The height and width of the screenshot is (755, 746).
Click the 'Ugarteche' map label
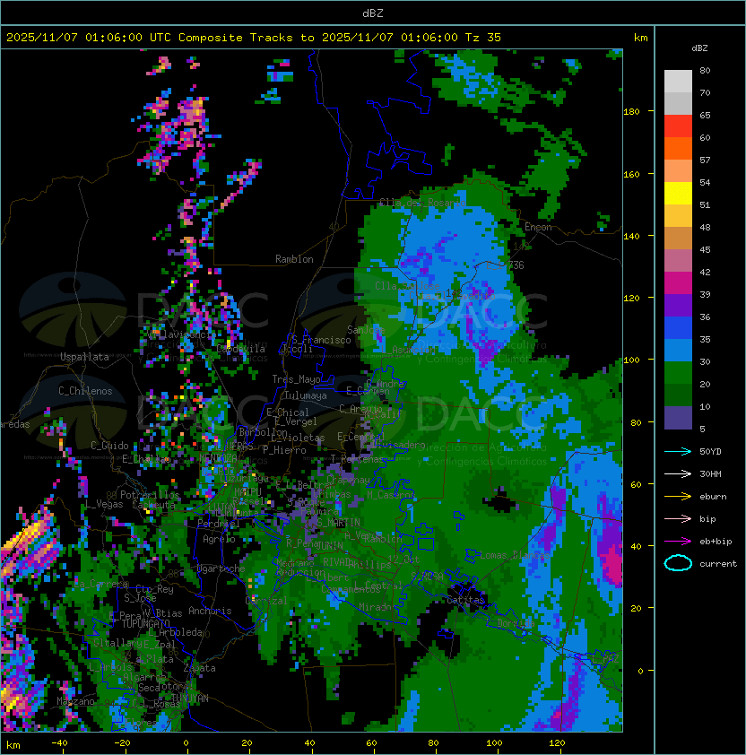click(221, 568)
